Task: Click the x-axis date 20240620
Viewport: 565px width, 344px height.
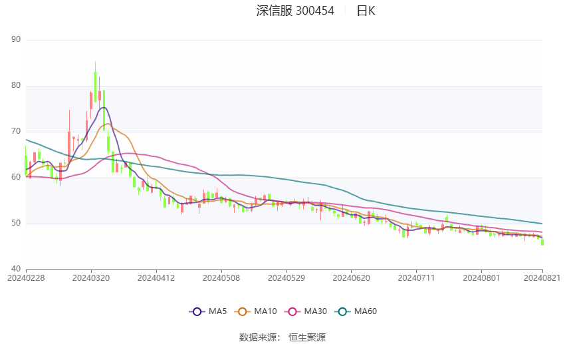Action: 352,278
